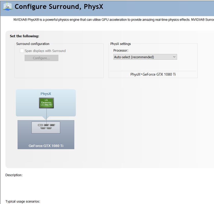Viewport: 214px width, 204px height.
Task: Click the LG Ultra HD monitor icon
Action: [46, 103]
